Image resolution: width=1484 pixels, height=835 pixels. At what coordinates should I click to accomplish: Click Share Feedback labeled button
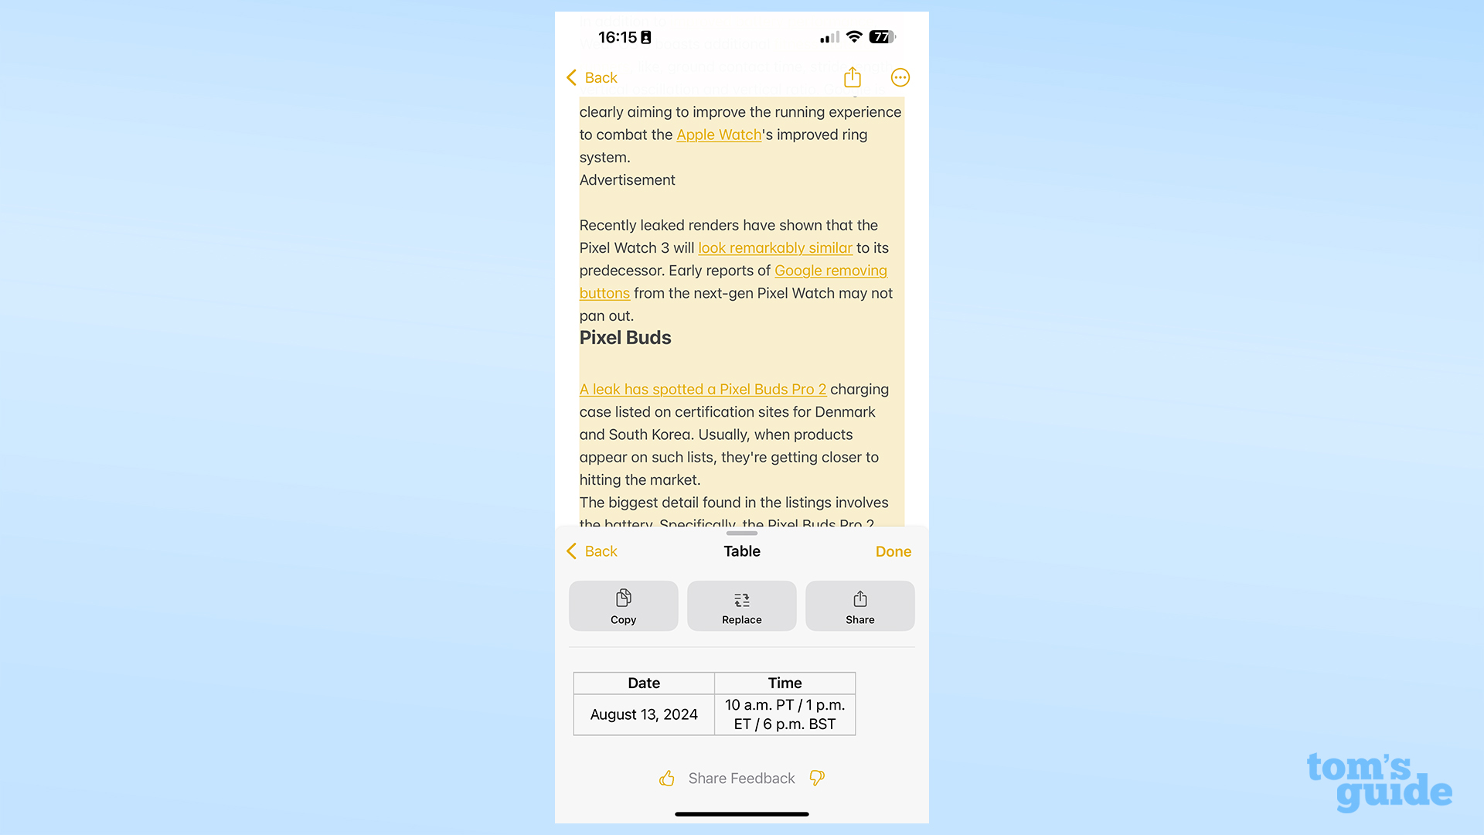point(741,777)
